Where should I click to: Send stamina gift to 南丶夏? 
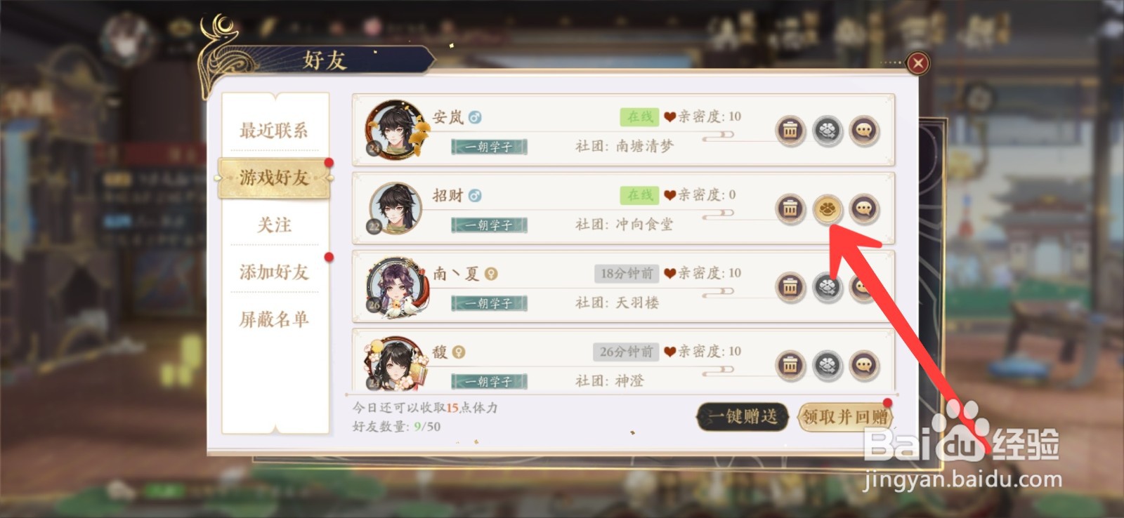(x=828, y=287)
